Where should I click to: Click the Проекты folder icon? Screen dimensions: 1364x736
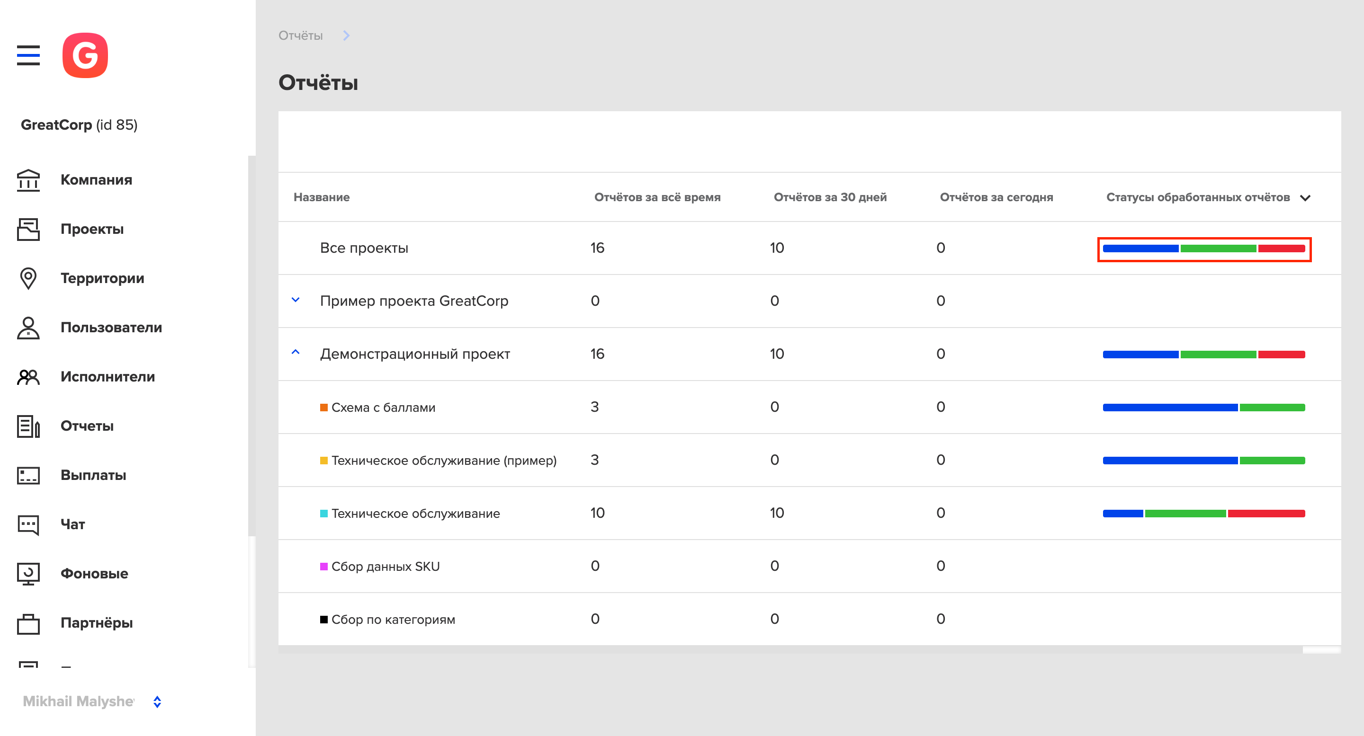click(x=28, y=229)
